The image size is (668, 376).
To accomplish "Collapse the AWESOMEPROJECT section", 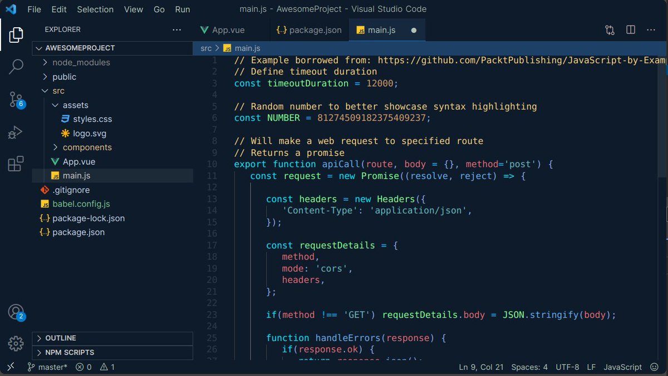I will 112,48.
